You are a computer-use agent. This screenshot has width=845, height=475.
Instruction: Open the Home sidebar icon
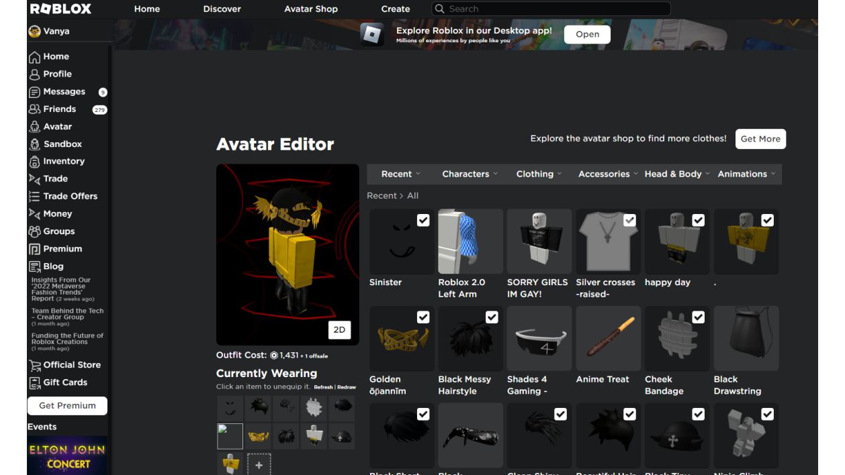[x=34, y=57]
